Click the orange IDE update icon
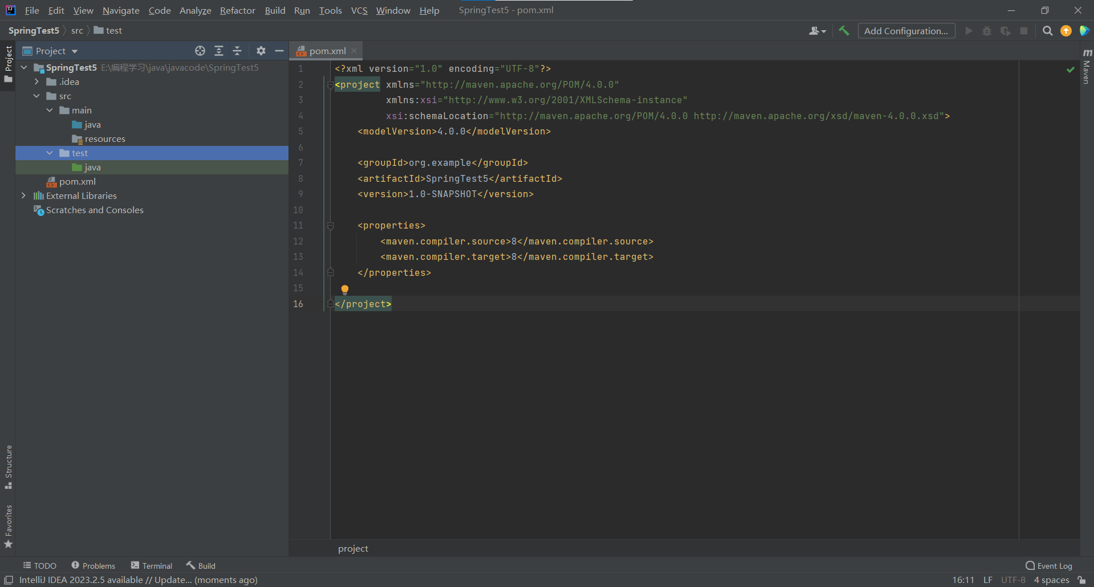This screenshot has width=1094, height=587. click(x=1065, y=31)
